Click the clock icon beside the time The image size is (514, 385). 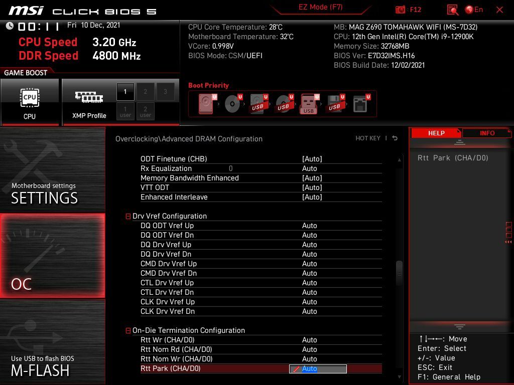click(10, 26)
